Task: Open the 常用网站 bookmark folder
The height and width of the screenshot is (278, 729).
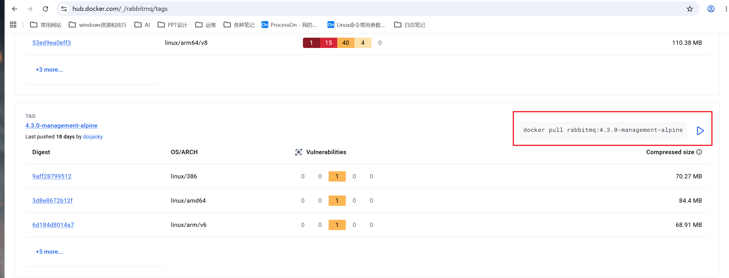Action: pyautogui.click(x=45, y=25)
